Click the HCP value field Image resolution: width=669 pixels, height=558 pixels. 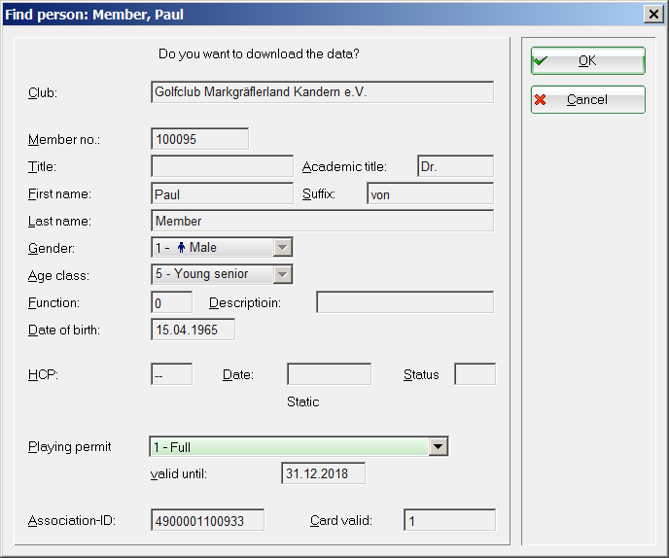[171, 374]
